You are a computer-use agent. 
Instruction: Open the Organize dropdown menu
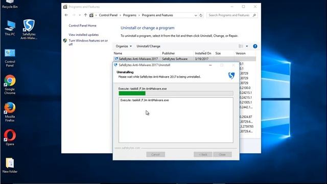124,47
